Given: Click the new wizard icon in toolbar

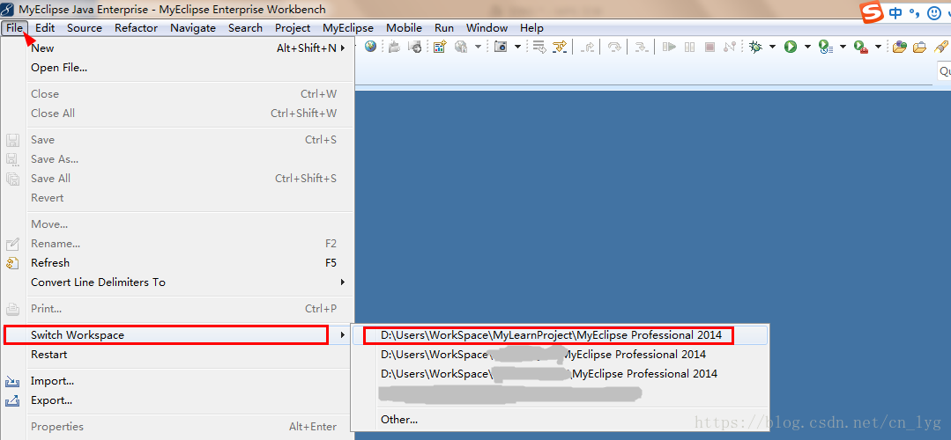Looking at the screenshot, I should pyautogui.click(x=440, y=47).
